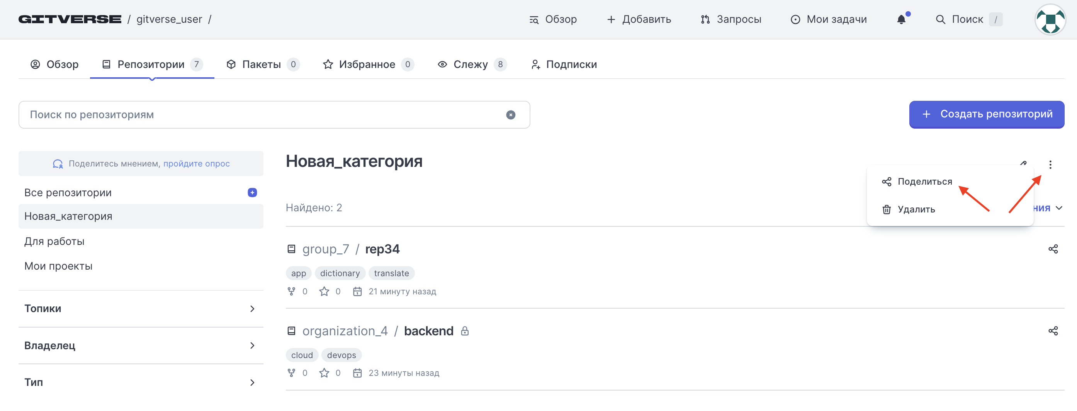Add a new category with plus icon

click(252, 192)
